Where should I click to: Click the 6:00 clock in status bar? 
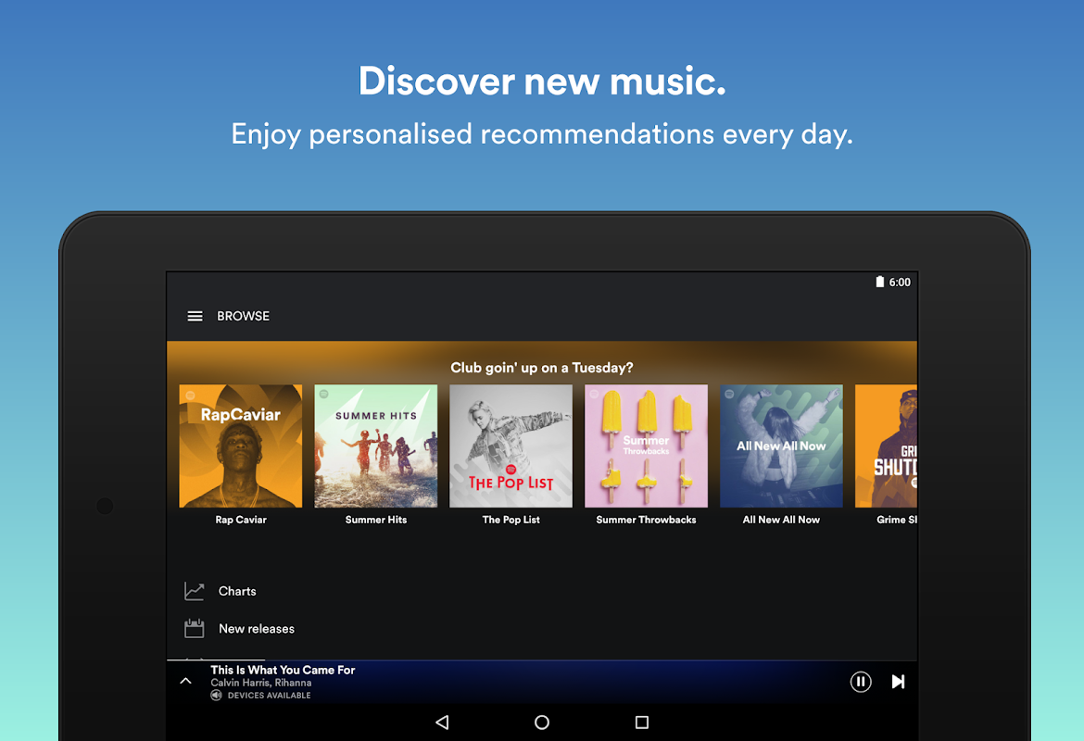(x=900, y=282)
